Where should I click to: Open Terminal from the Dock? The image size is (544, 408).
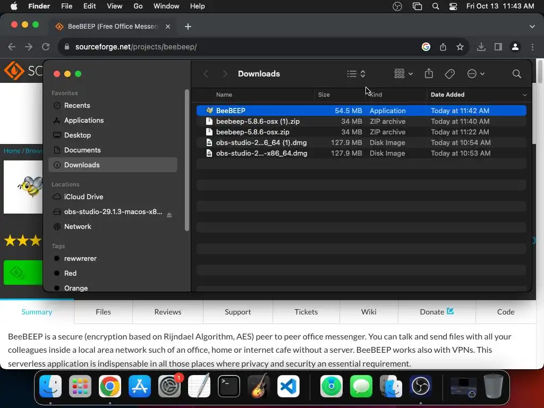(229, 386)
